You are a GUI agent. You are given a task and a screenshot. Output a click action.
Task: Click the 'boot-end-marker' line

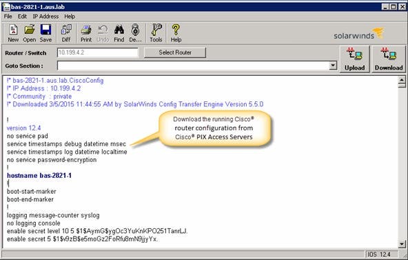tap(30, 199)
